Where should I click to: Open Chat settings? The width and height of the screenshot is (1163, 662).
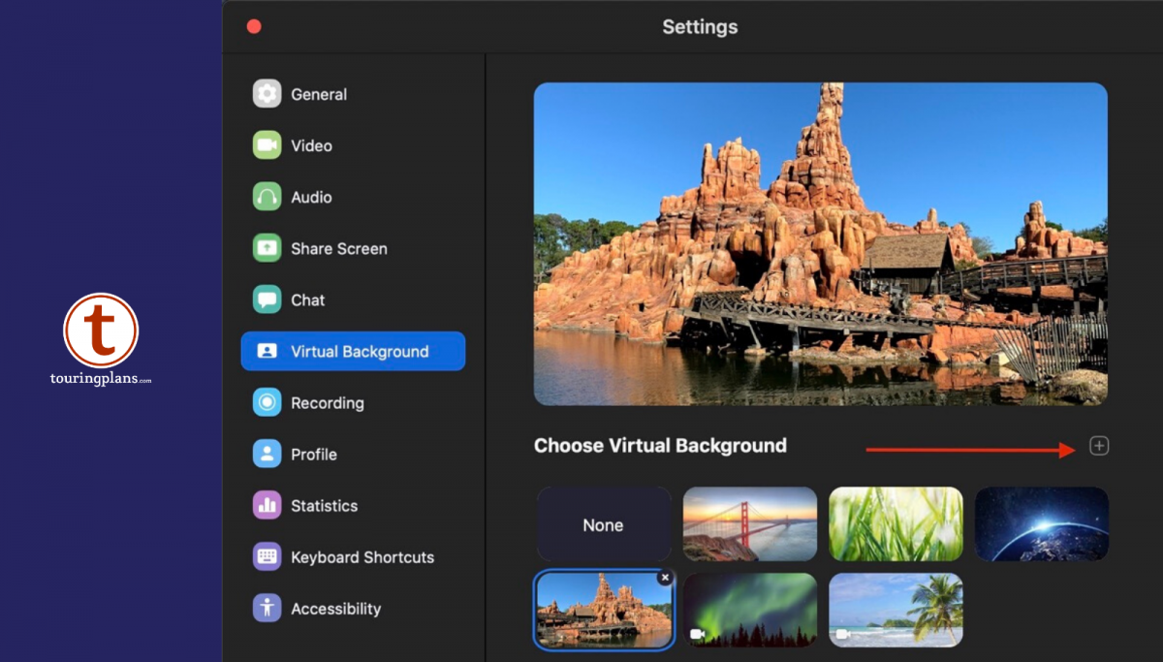click(x=353, y=299)
